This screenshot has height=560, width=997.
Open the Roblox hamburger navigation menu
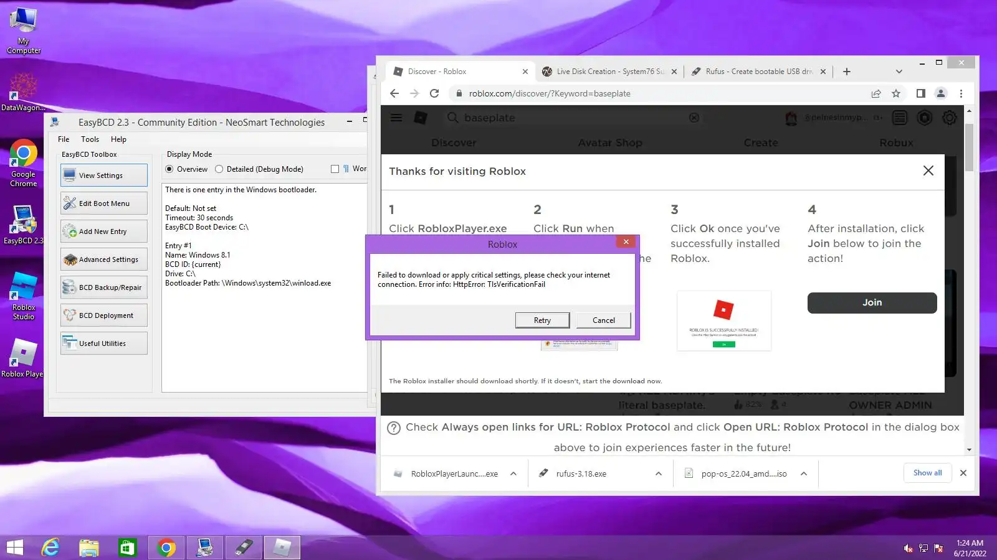click(x=396, y=118)
